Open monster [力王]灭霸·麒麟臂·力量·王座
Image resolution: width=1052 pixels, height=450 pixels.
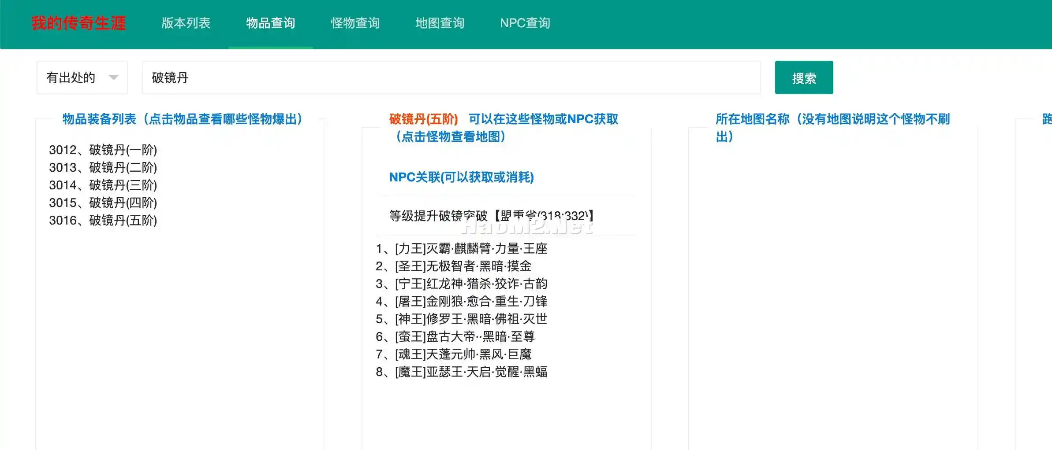(x=462, y=248)
